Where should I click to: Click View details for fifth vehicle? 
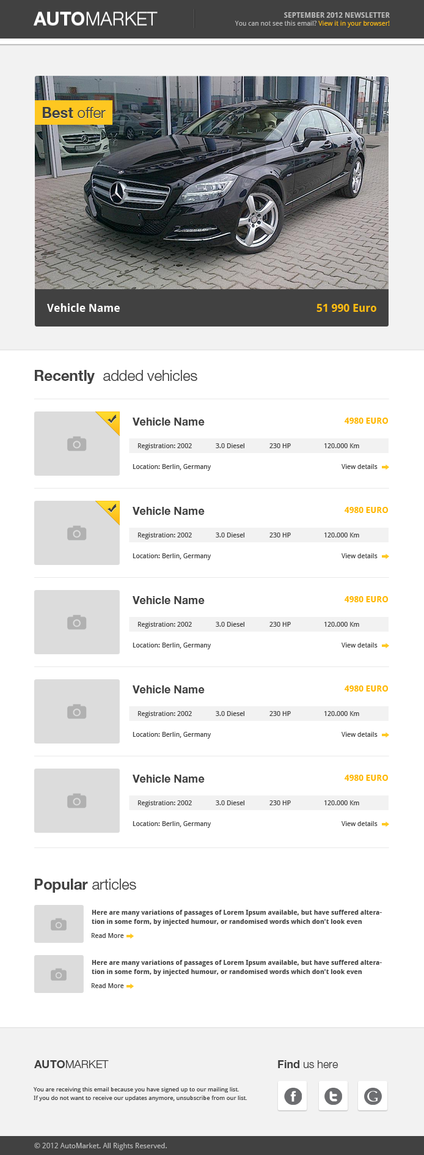(x=359, y=824)
